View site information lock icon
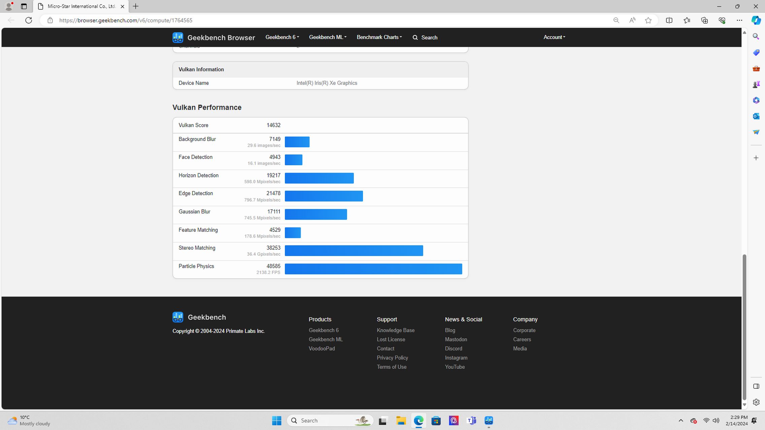The height and width of the screenshot is (430, 765). click(x=50, y=20)
